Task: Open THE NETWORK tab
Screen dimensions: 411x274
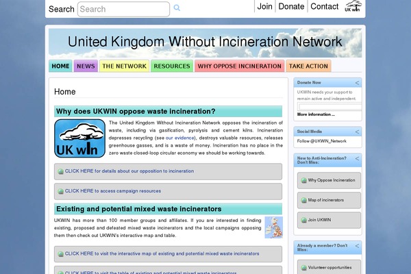Action: click(x=124, y=66)
